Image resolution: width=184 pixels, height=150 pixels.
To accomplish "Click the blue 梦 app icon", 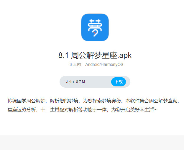I will [95, 27].
